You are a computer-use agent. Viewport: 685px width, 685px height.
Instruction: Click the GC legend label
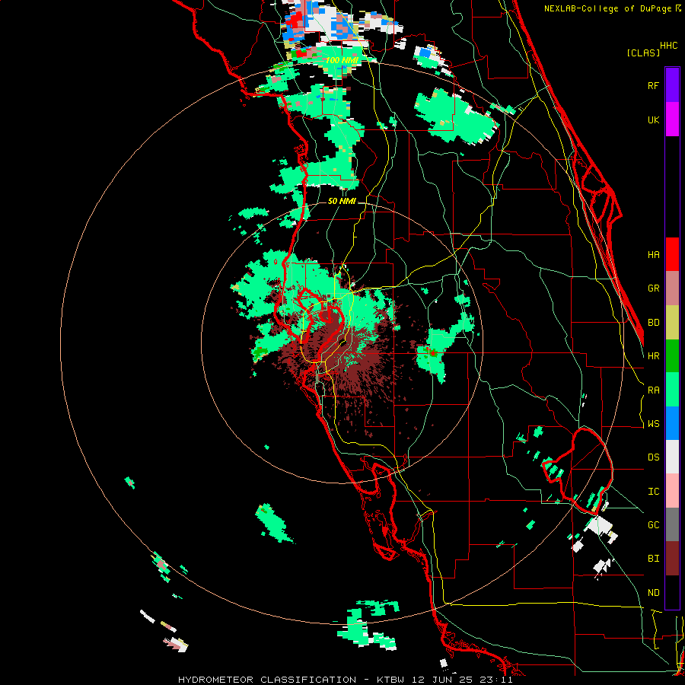653,525
